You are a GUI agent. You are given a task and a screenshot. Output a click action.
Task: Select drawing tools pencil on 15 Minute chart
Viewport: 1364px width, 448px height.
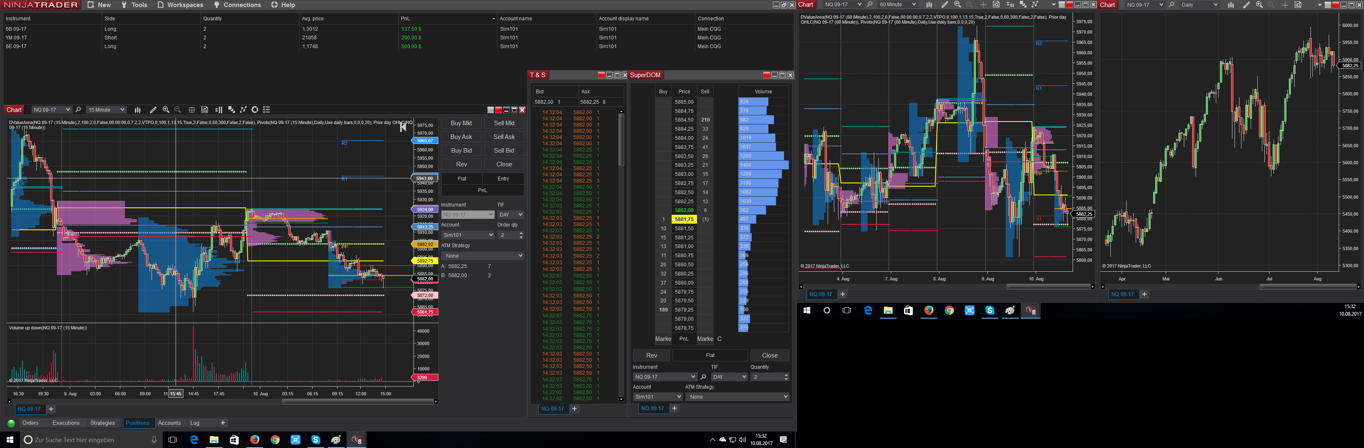tap(153, 110)
